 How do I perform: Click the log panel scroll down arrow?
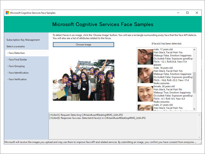click(x=199, y=137)
